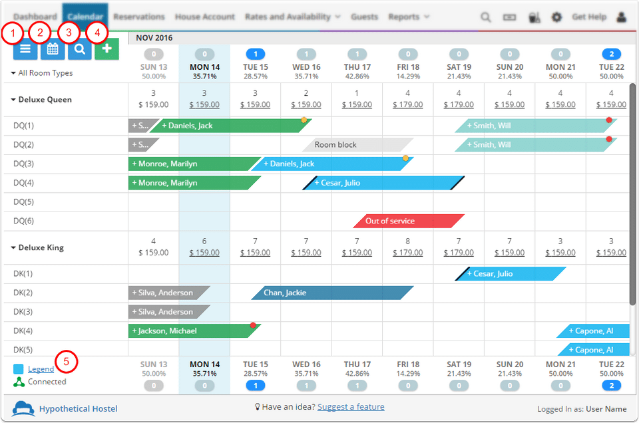
Task: Expand the All Room Types filter
Action: [x=41, y=73]
